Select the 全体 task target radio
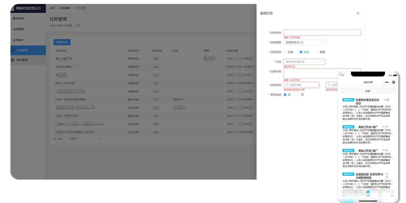Screen dimensions: 406x203 point(285,52)
